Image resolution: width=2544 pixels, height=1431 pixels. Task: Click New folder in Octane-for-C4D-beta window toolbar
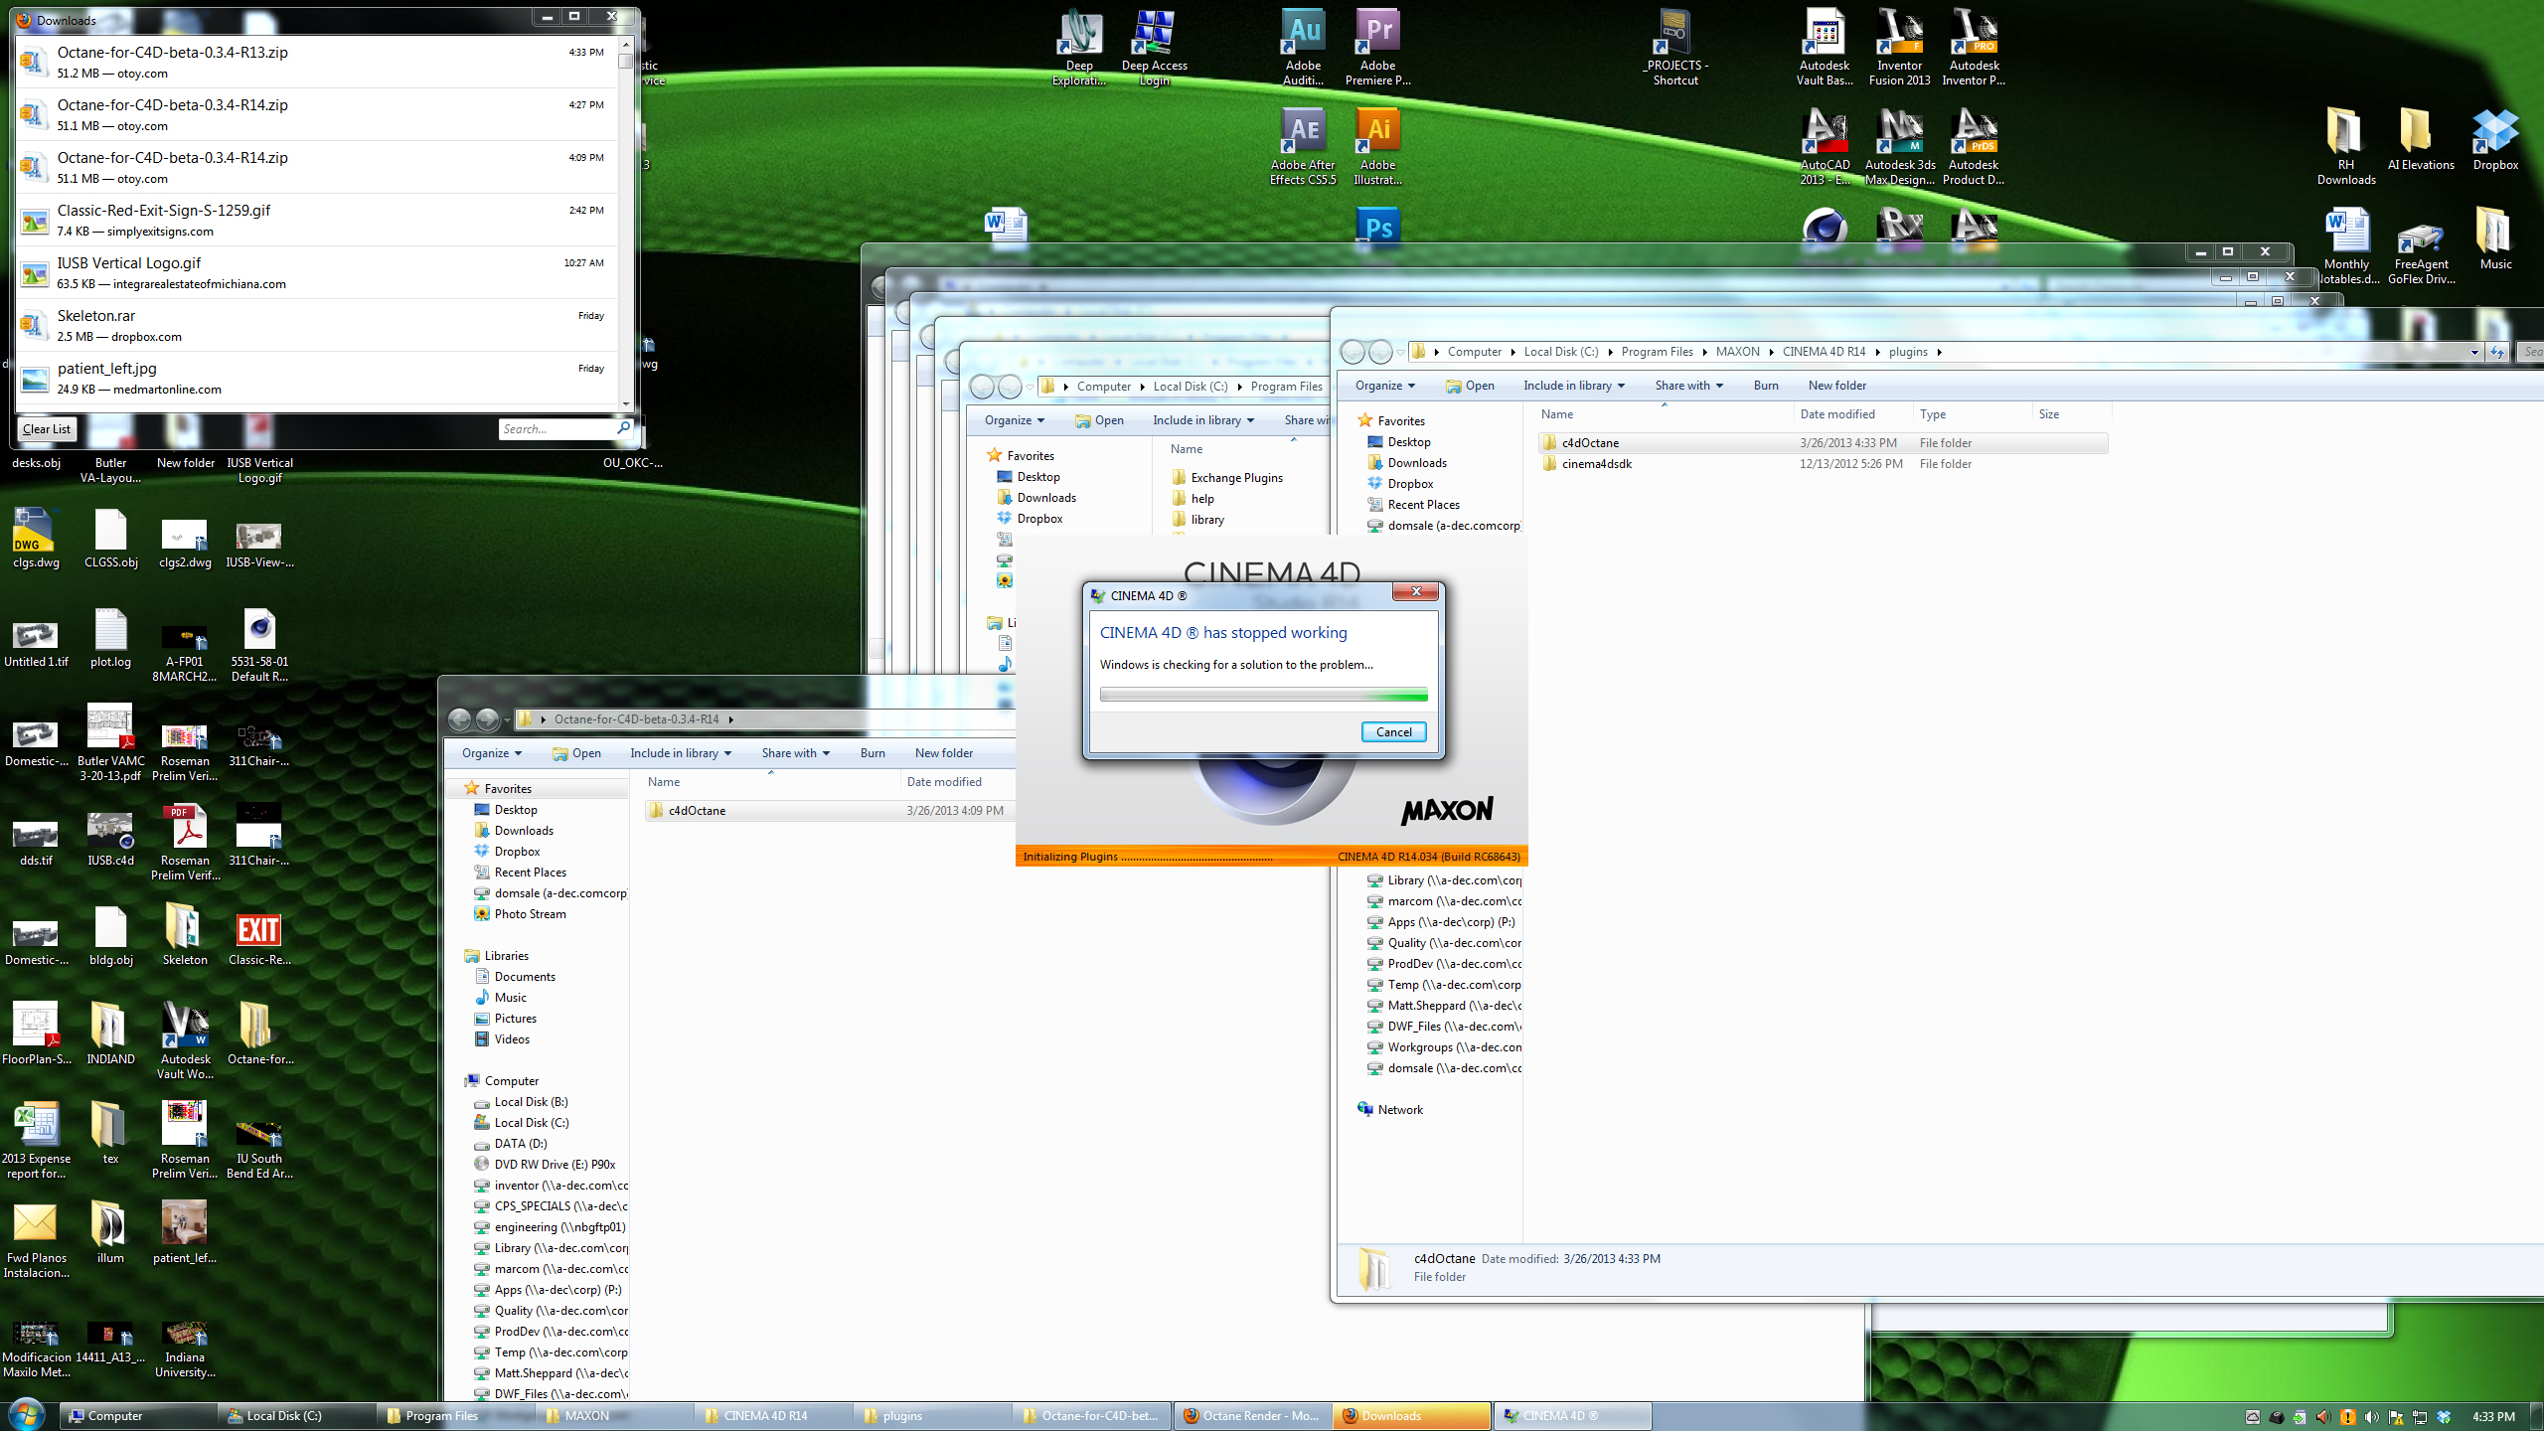(944, 753)
